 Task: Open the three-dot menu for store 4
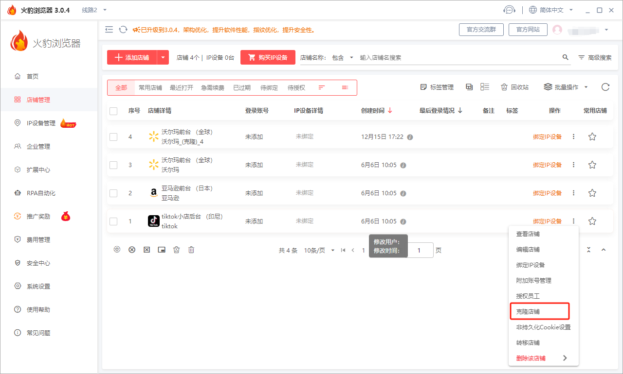pos(573,137)
